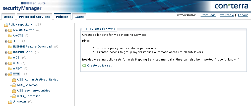
Task: Click lock icon of AGS_AdministrativeUnitsMap
Action: pos(14,80)
